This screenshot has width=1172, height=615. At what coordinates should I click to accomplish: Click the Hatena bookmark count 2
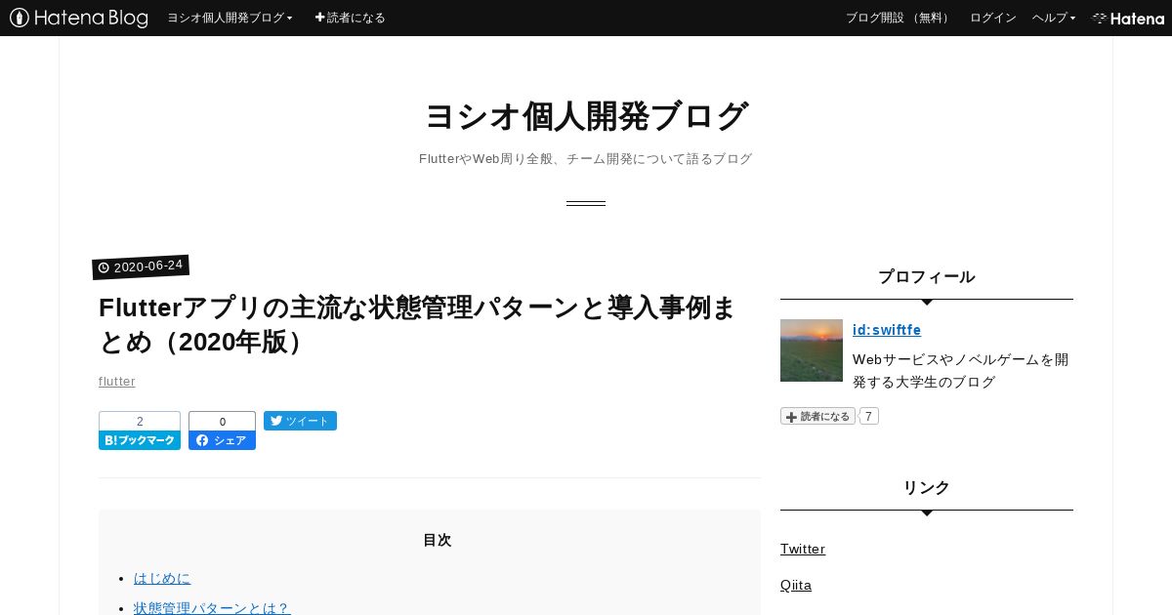(x=140, y=422)
